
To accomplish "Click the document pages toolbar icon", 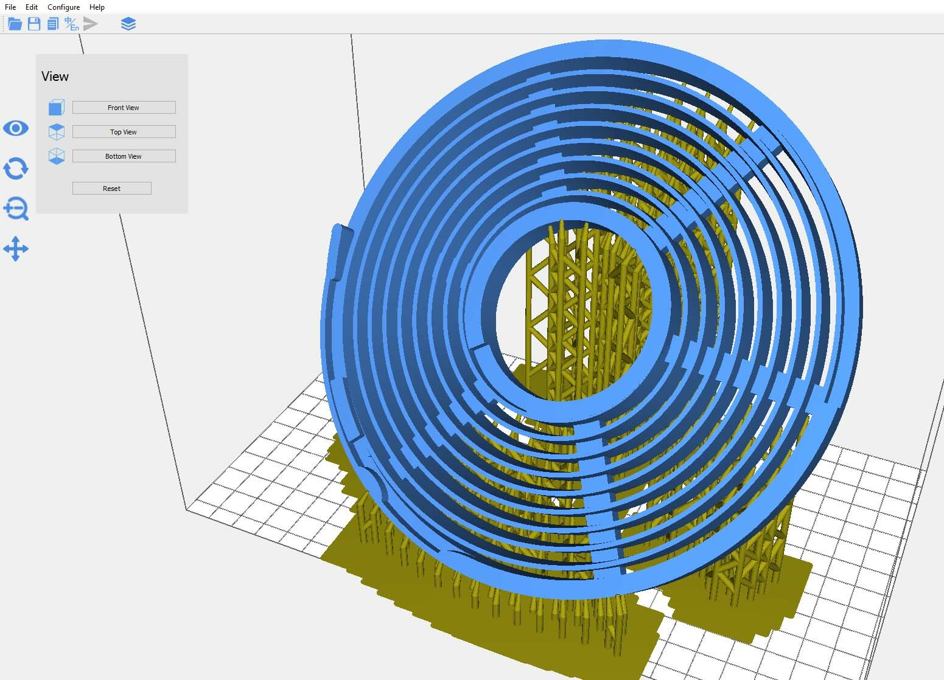I will point(53,24).
